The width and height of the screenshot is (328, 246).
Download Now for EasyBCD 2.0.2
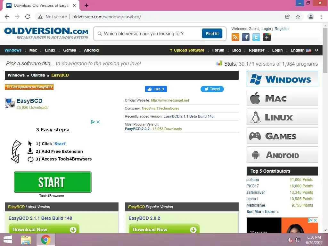point(164,229)
